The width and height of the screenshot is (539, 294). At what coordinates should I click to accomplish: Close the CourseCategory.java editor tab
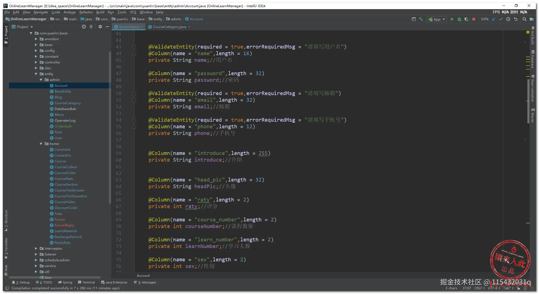(189, 27)
